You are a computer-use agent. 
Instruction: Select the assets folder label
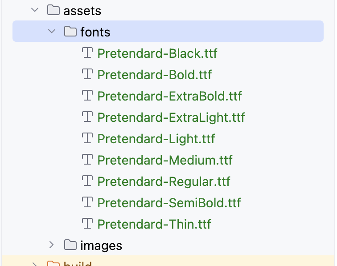[82, 11]
